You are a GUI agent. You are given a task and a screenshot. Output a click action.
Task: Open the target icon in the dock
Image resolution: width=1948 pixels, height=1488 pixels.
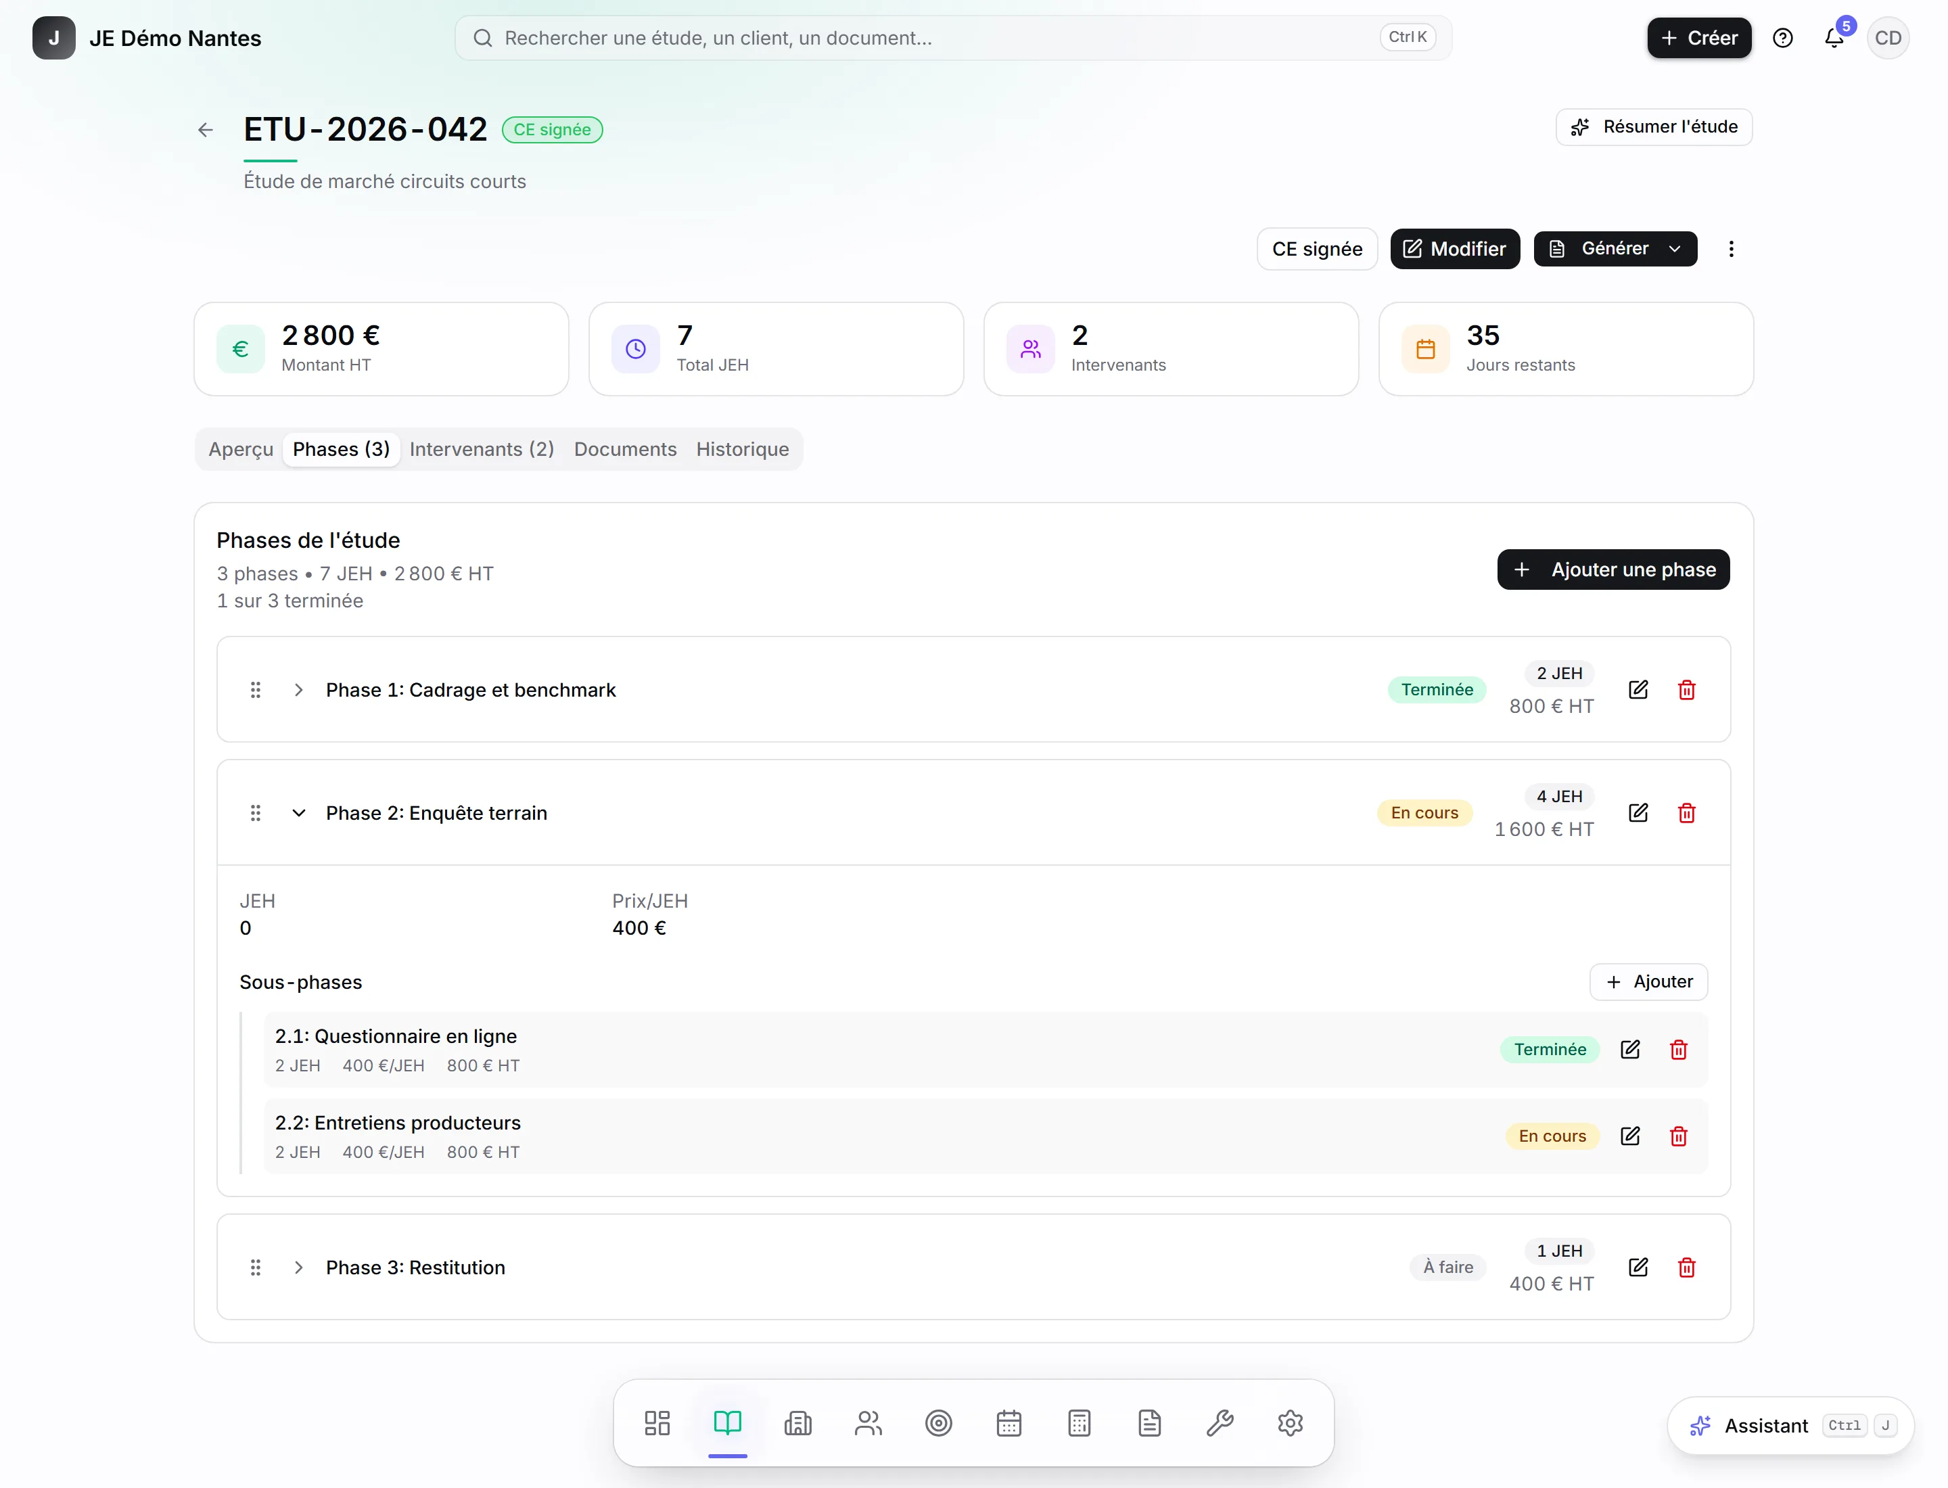pyautogui.click(x=938, y=1423)
